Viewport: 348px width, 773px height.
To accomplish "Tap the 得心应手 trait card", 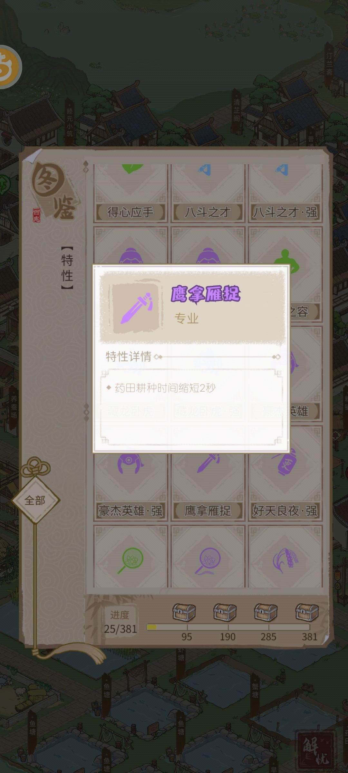I will pos(130,193).
